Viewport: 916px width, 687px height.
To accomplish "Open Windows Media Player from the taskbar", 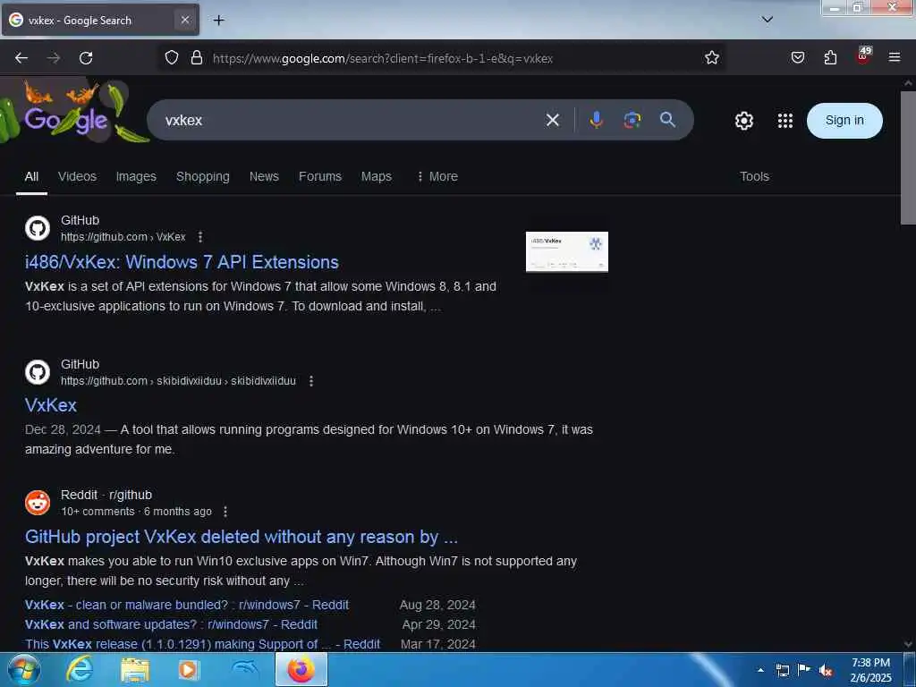I will click(x=189, y=670).
